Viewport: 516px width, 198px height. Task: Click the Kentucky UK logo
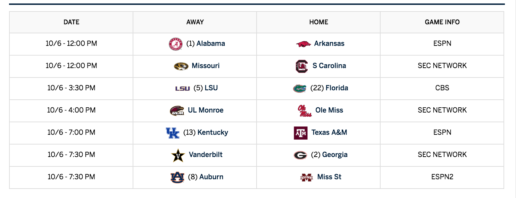point(173,133)
